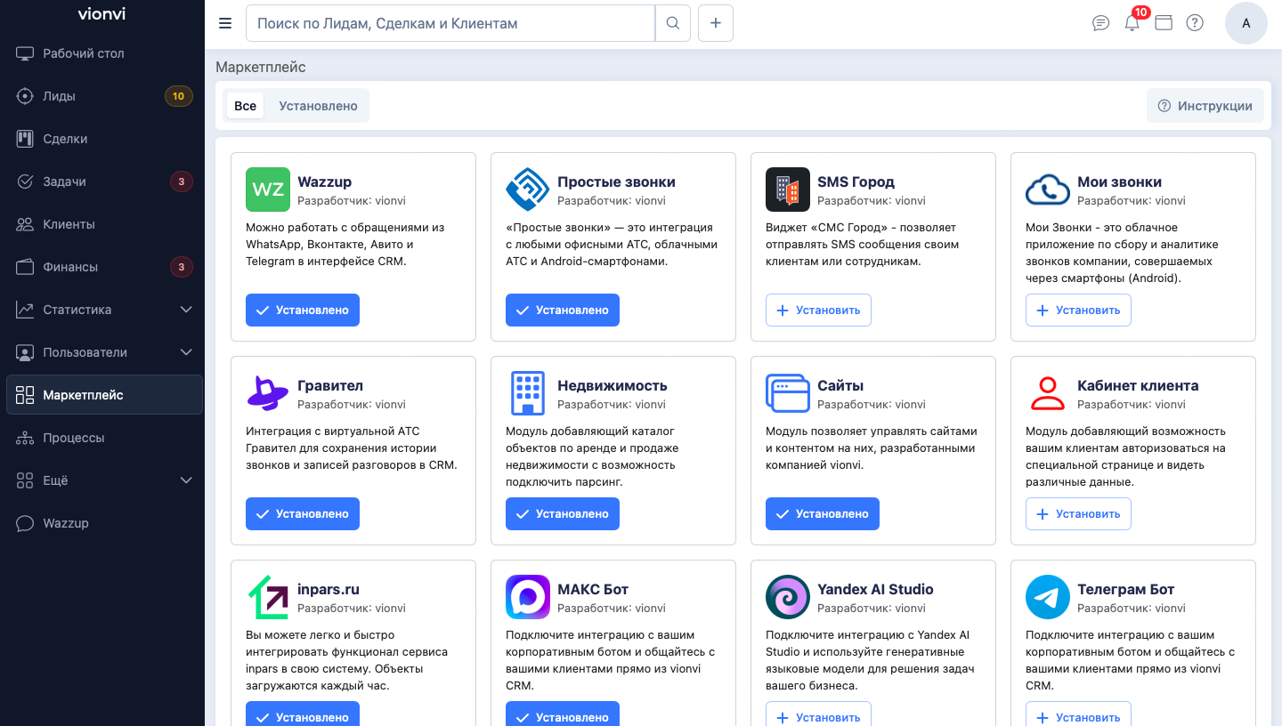
Task: Click Установлено button on Недвижимость card
Action: (x=563, y=514)
